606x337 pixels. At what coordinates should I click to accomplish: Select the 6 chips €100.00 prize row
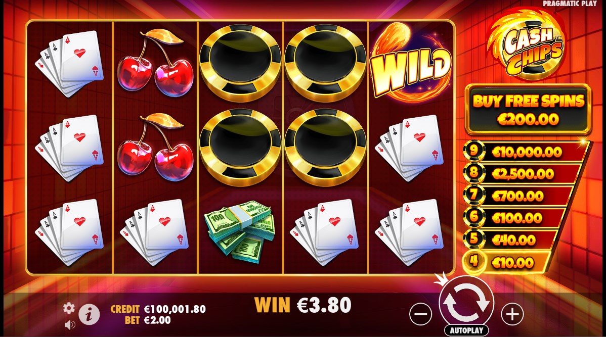coord(514,218)
